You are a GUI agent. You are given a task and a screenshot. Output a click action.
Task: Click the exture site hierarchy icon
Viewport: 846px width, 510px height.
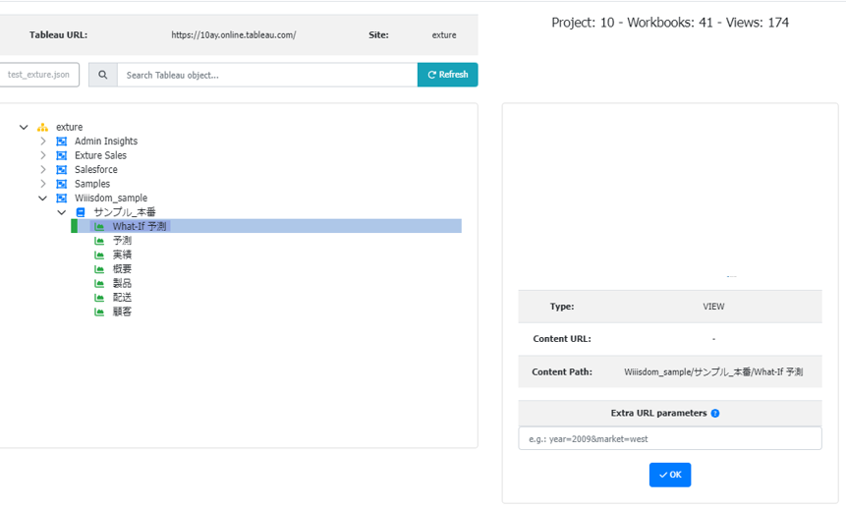point(42,128)
